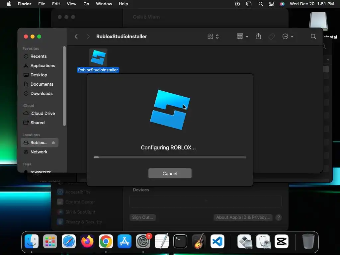Open Launchpad from the Dock
Screen dimensions: 340x255
tap(50, 241)
